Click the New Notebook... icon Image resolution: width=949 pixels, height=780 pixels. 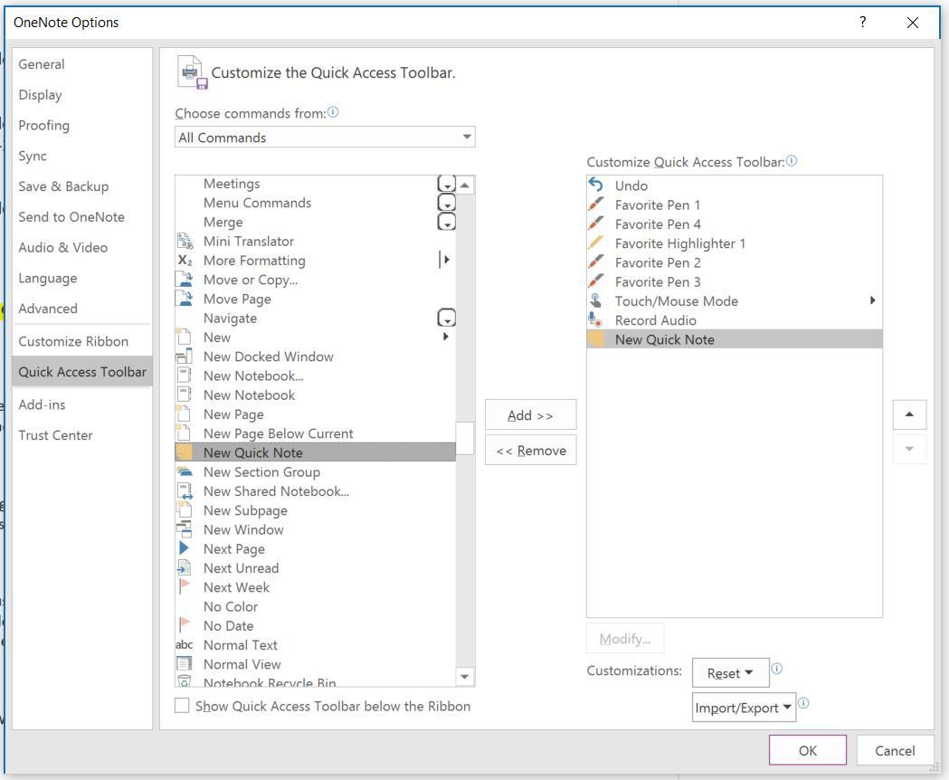[185, 376]
